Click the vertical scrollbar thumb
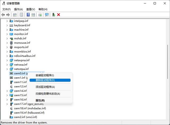 (168, 62)
